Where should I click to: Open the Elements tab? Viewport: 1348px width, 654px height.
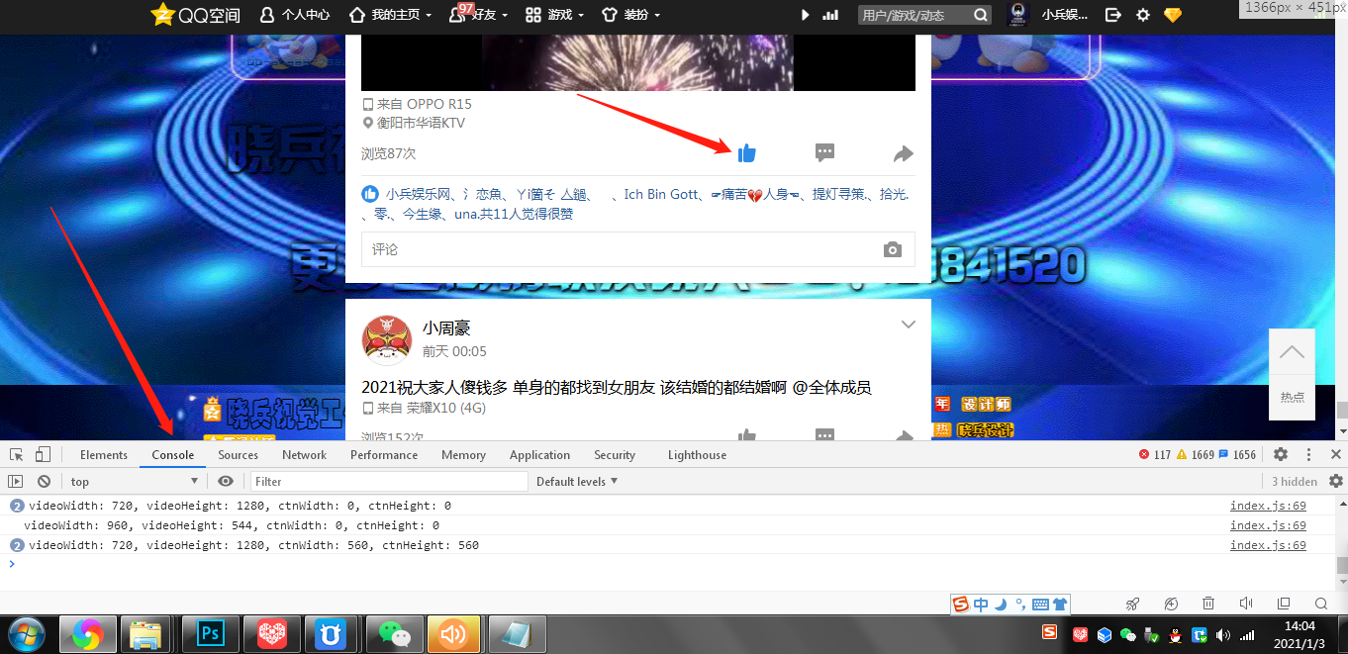104,455
